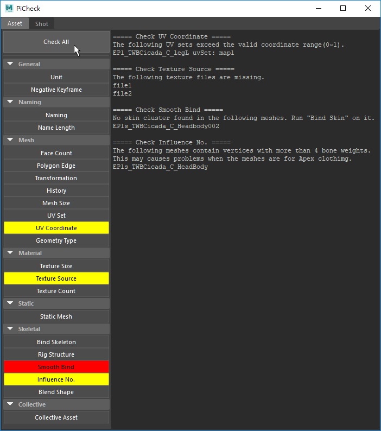The height and width of the screenshot is (431, 381).
Task: Click the 'Check Texture Source' log header
Action: [174, 69]
